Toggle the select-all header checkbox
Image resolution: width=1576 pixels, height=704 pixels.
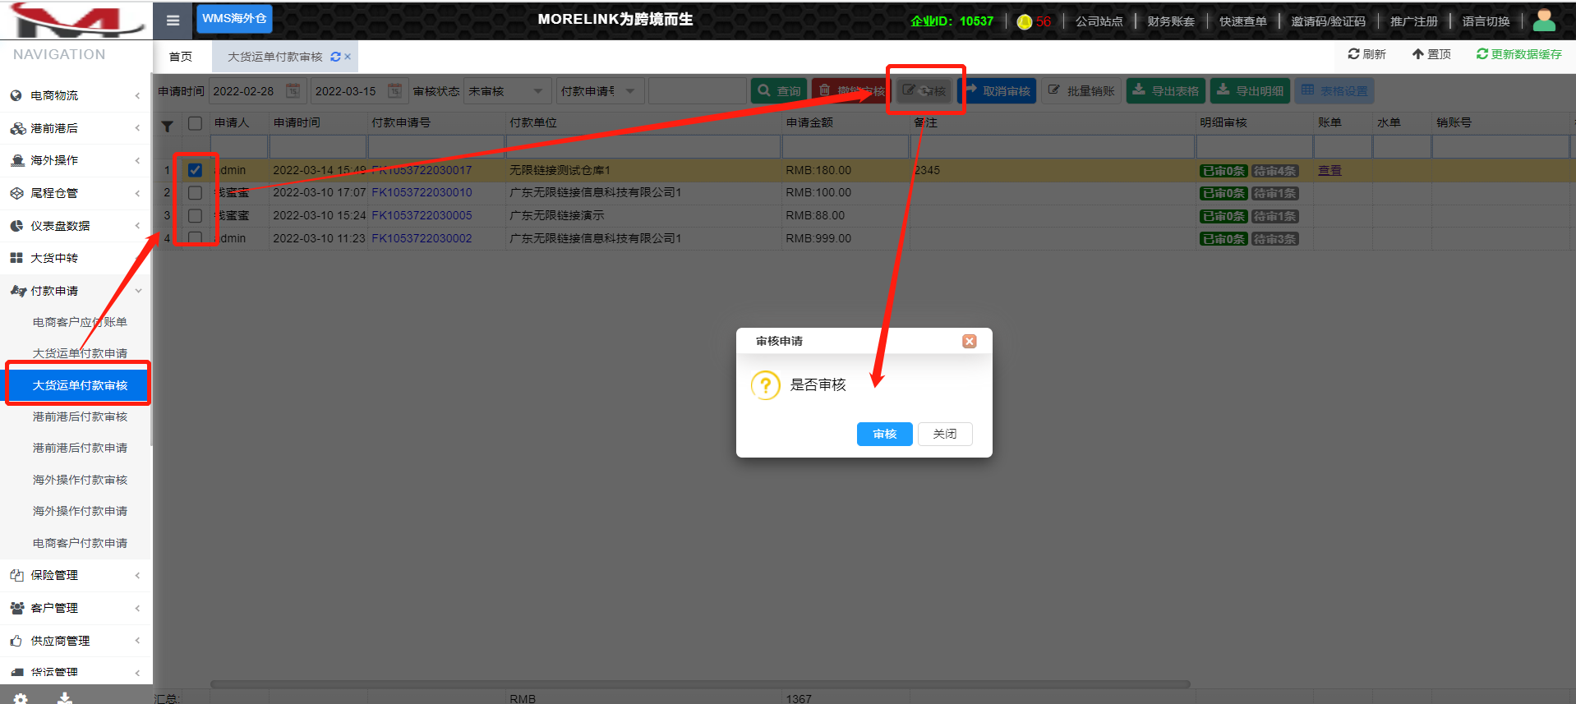(x=195, y=123)
